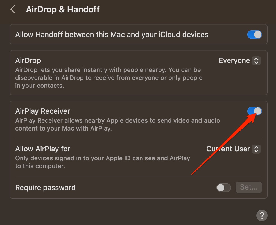The width and height of the screenshot is (276, 225).
Task: Click the AirDrop & Handoff page title
Action: 63,9
